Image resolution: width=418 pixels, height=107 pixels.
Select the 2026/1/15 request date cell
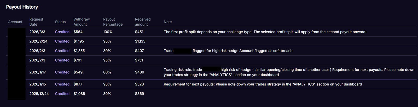click(x=38, y=84)
